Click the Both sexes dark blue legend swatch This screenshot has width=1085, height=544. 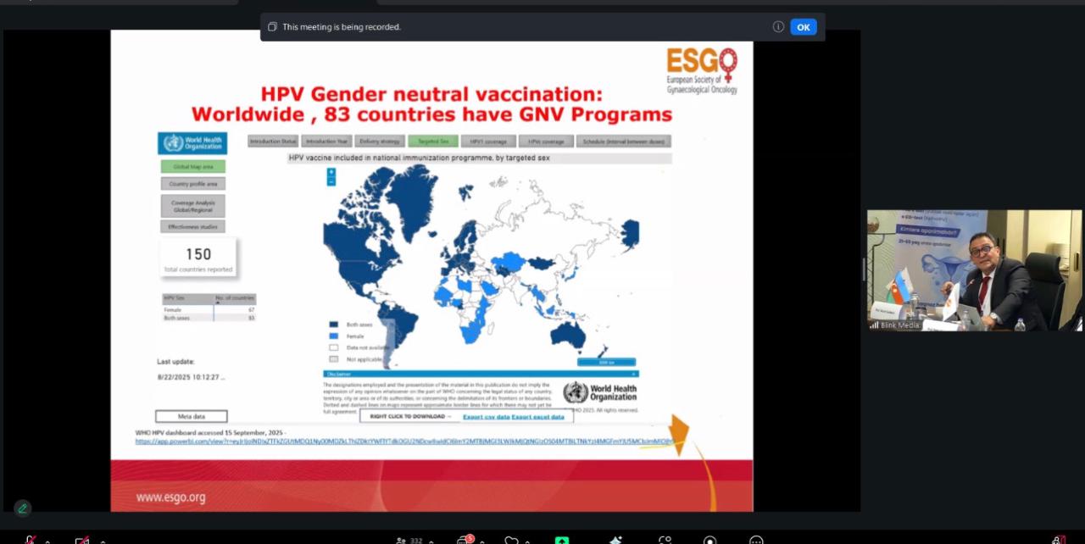tap(333, 325)
